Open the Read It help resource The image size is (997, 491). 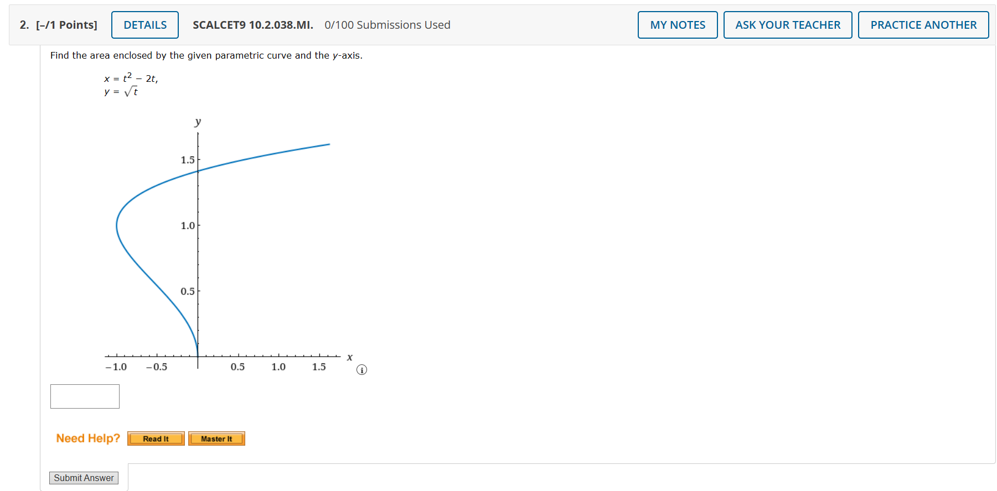click(156, 438)
